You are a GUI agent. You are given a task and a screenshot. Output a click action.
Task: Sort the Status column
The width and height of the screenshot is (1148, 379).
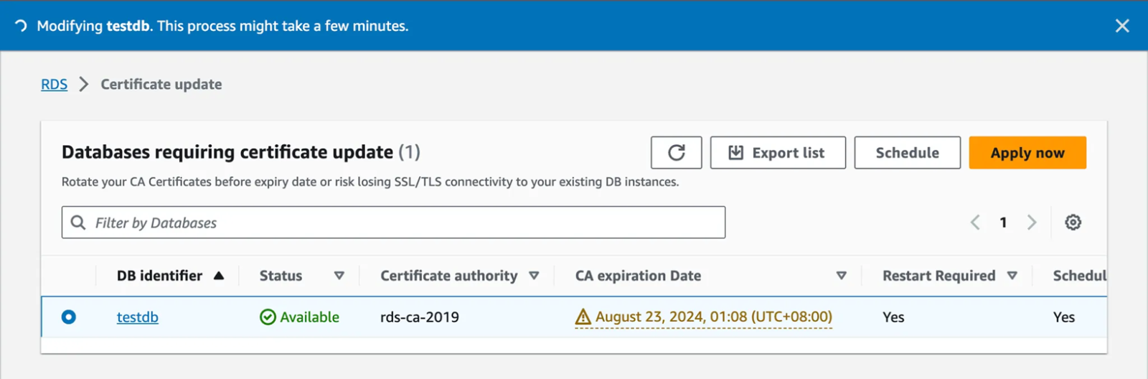pos(339,276)
